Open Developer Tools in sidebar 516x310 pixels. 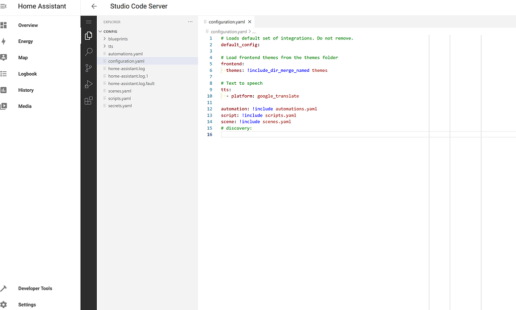[x=35, y=289]
